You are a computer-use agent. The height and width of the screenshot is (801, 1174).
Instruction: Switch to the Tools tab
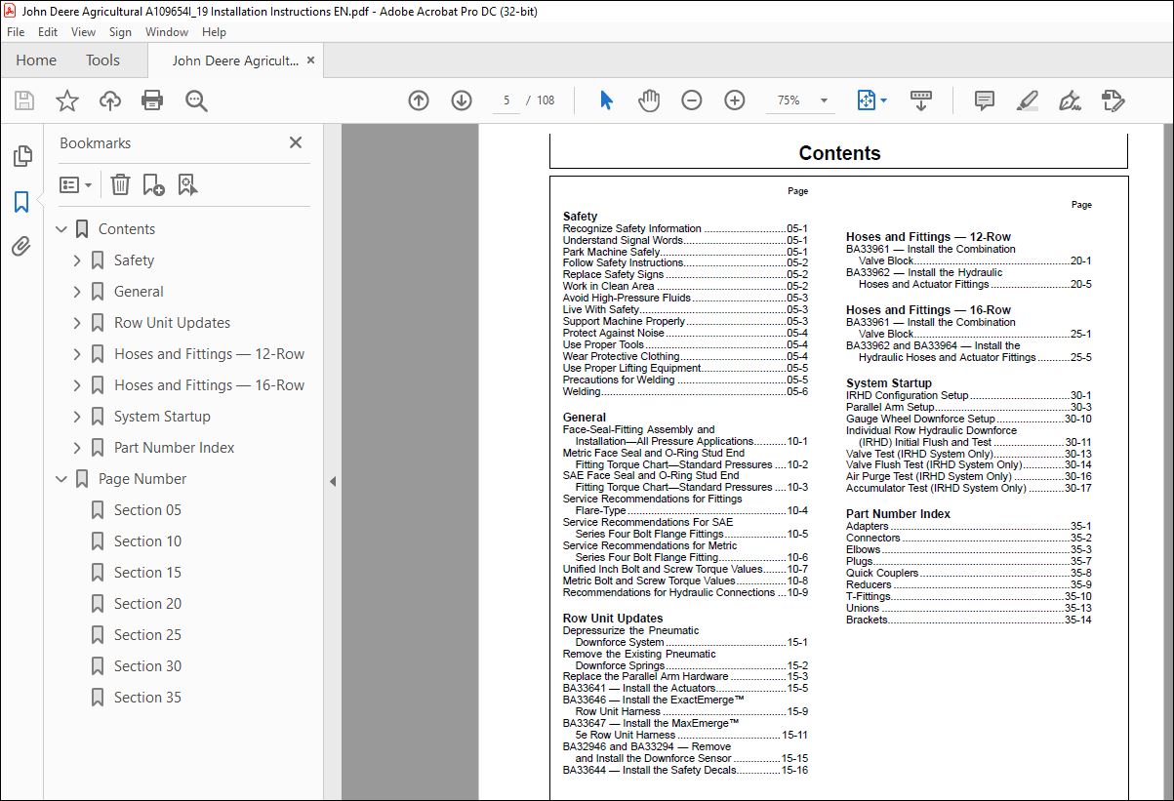pos(102,60)
